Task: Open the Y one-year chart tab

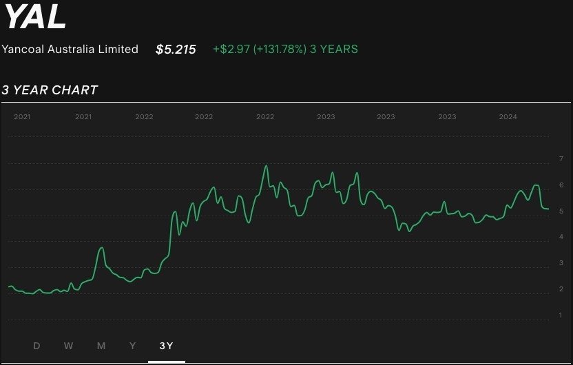Action: click(133, 346)
